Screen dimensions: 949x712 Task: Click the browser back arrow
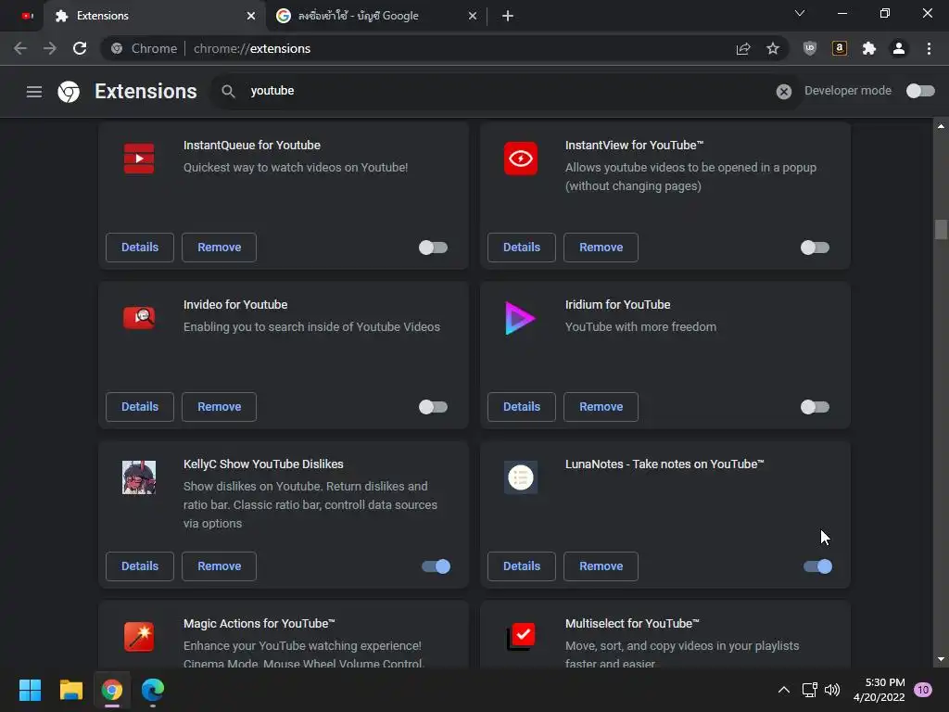[x=20, y=48]
